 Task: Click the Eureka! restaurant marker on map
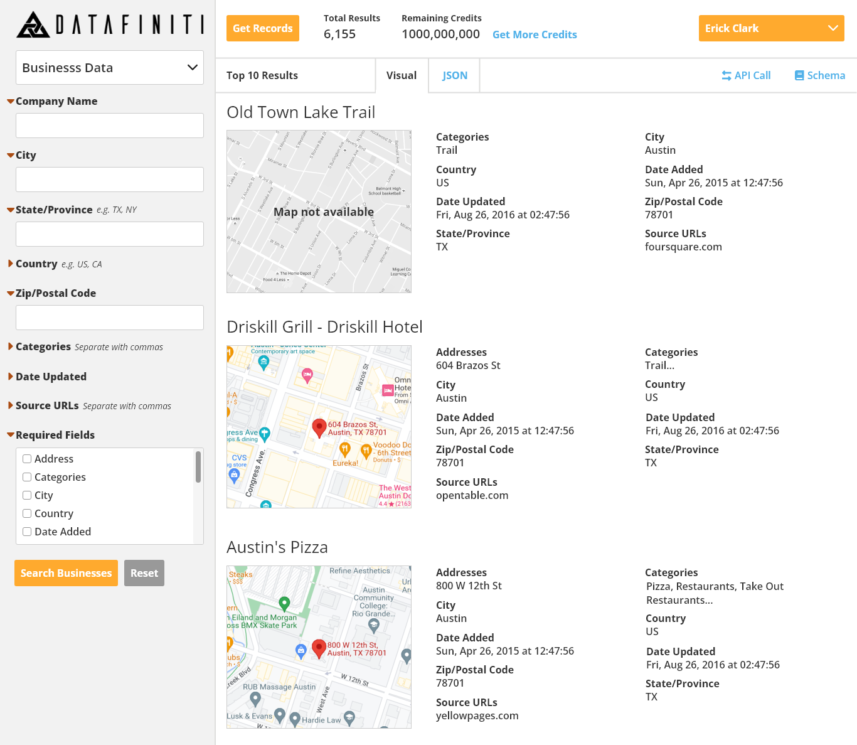(344, 449)
